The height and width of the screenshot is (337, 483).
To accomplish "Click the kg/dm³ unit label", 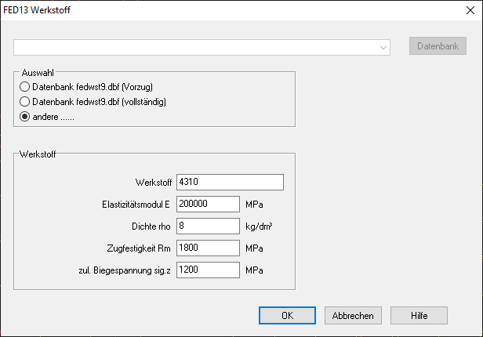I will click(x=259, y=226).
